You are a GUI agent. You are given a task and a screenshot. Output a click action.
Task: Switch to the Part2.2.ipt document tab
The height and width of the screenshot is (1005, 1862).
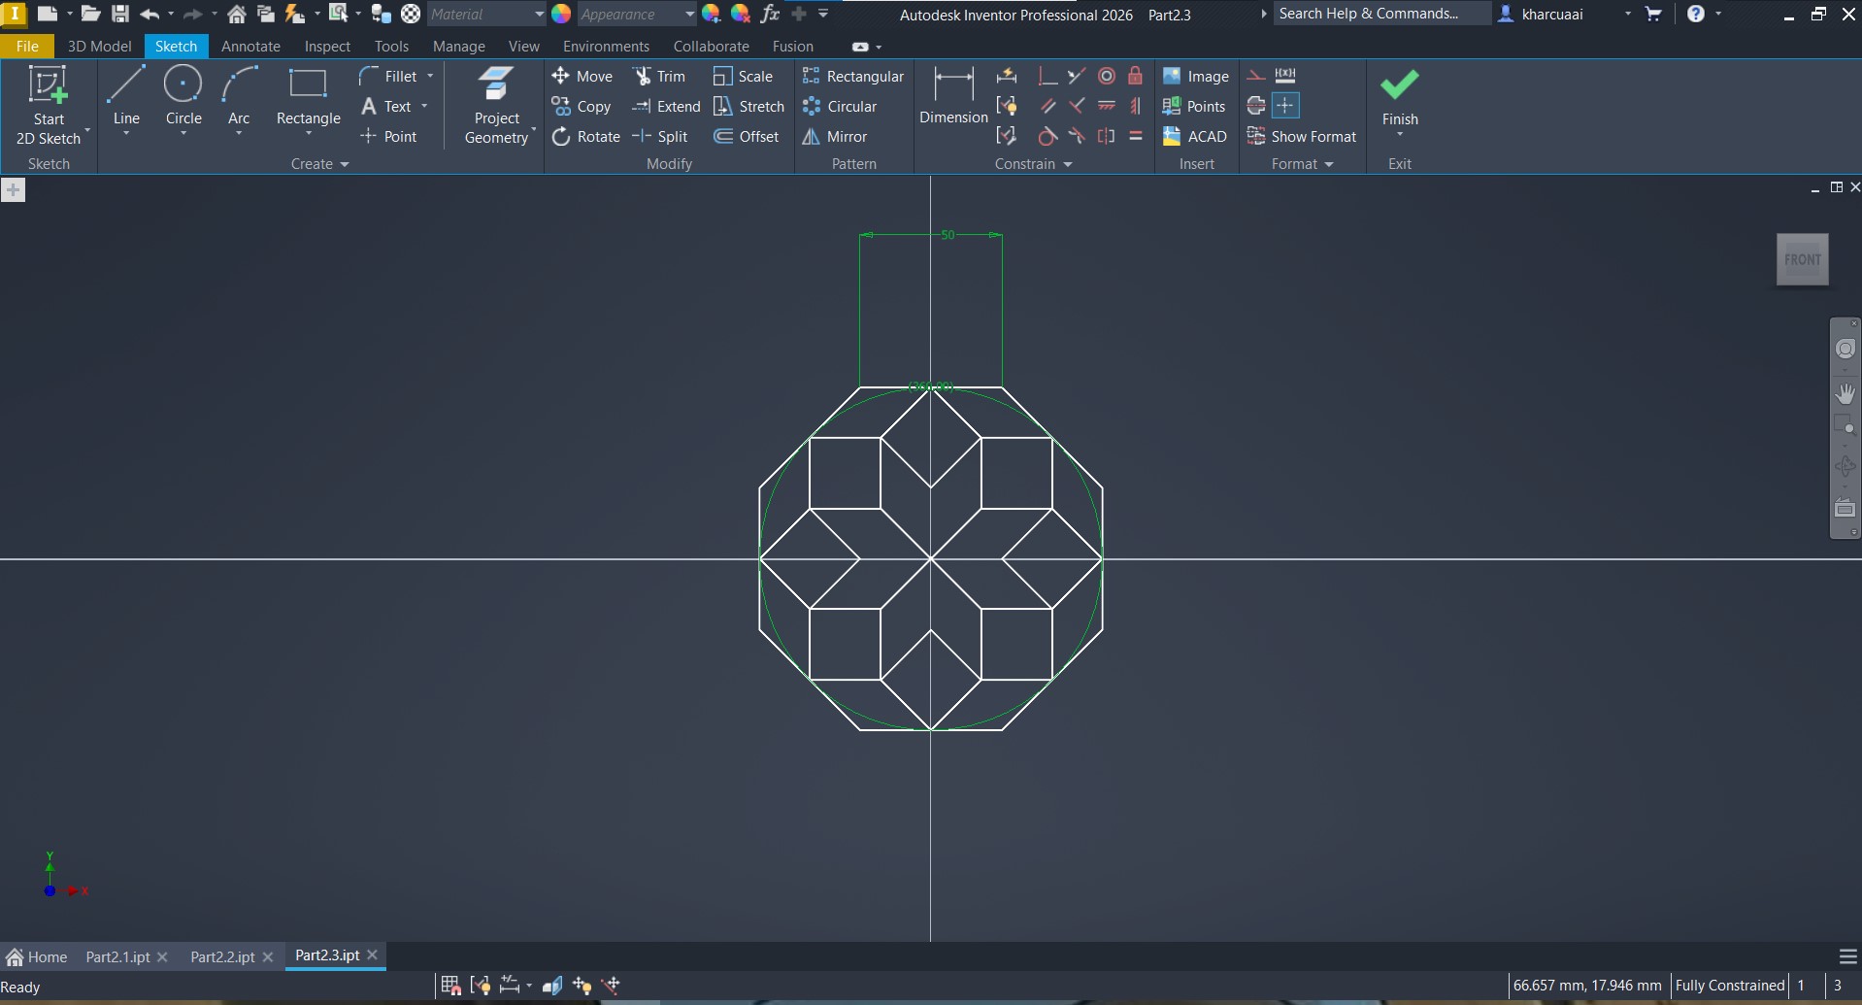[x=222, y=956]
